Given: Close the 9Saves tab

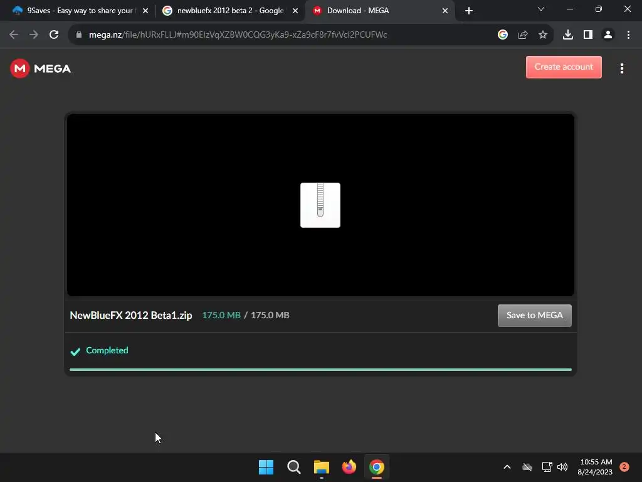Looking at the screenshot, I should (145, 11).
